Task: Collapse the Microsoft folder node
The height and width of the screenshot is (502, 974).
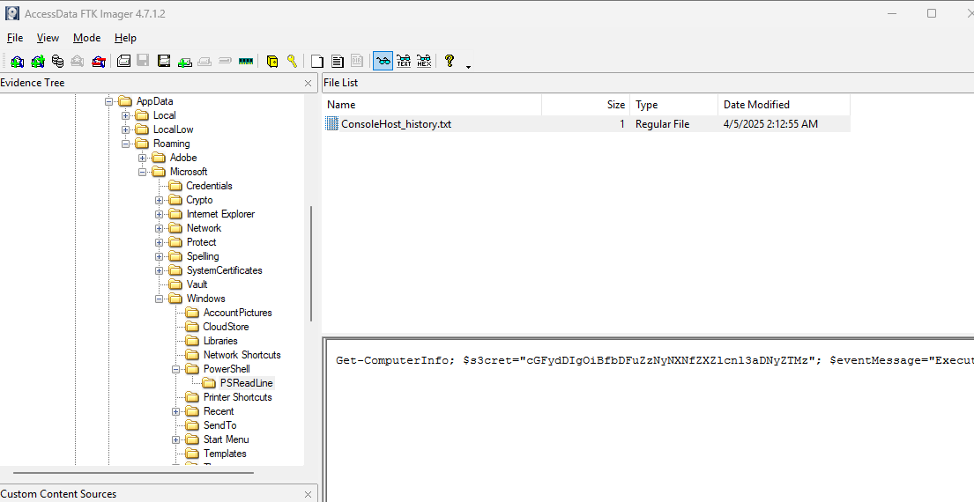Action: pos(142,172)
